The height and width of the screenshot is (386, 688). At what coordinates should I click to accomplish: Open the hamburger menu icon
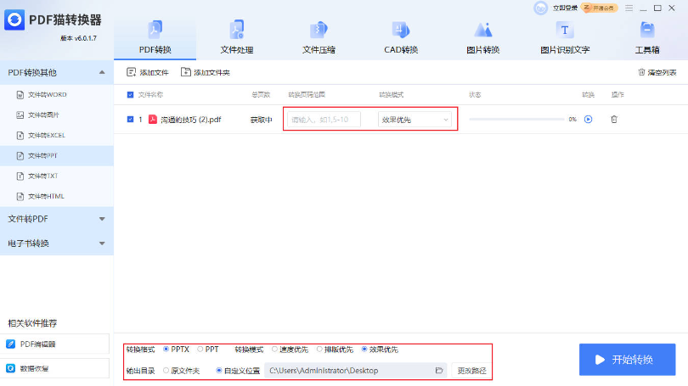point(629,8)
